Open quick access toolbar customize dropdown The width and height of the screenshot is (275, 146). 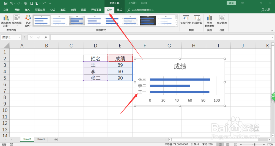coord(50,3)
